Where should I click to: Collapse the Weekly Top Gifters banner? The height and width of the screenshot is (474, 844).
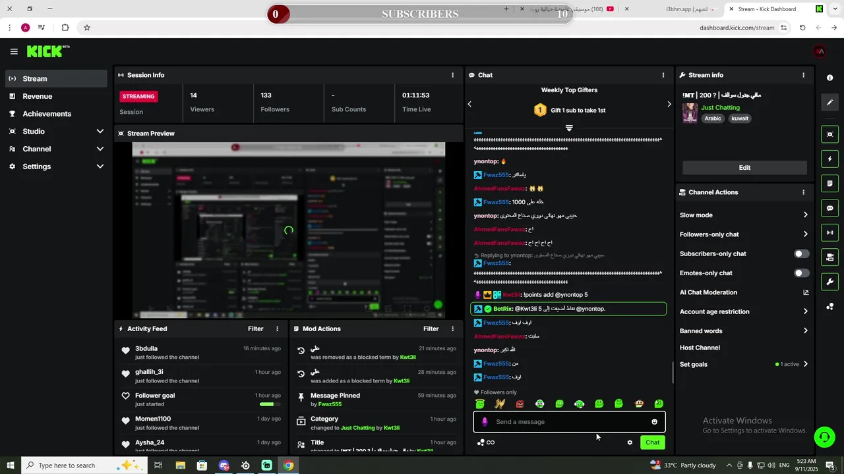[569, 128]
